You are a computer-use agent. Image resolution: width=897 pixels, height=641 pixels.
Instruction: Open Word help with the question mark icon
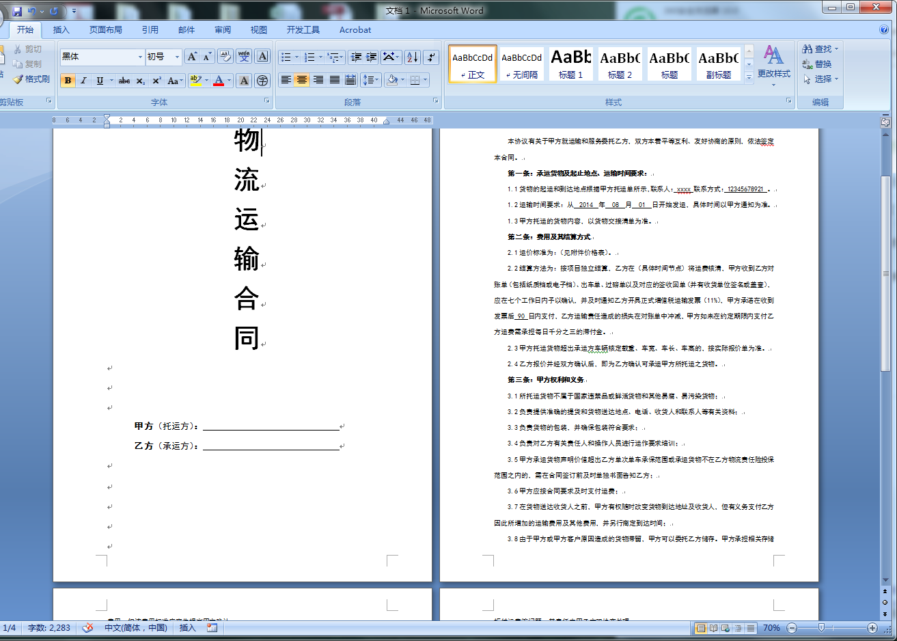884,29
